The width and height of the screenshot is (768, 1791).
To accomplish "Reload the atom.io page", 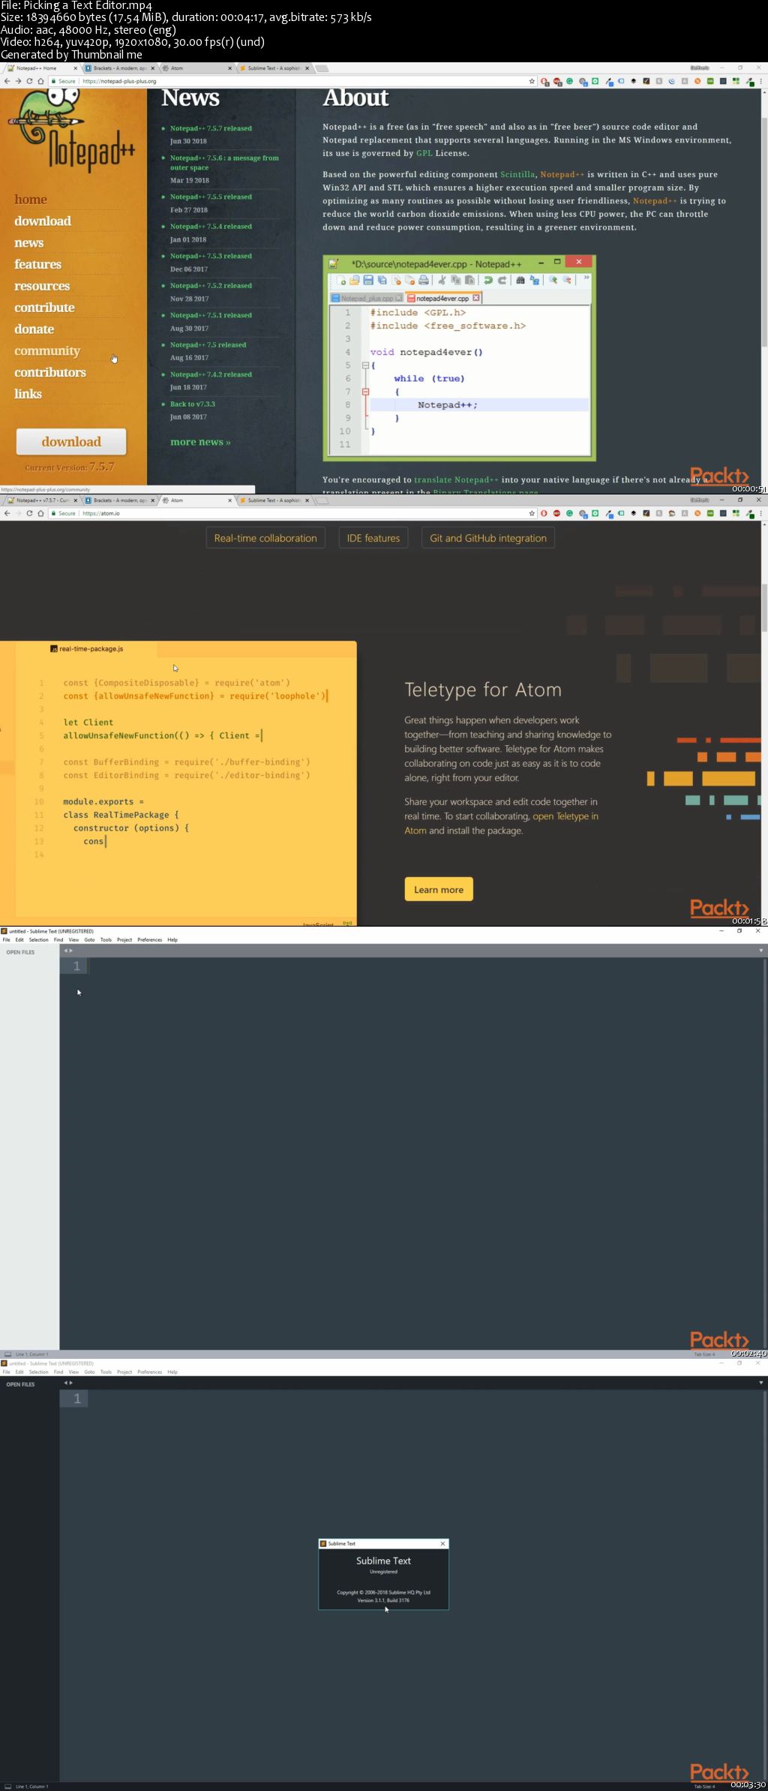I will point(30,513).
